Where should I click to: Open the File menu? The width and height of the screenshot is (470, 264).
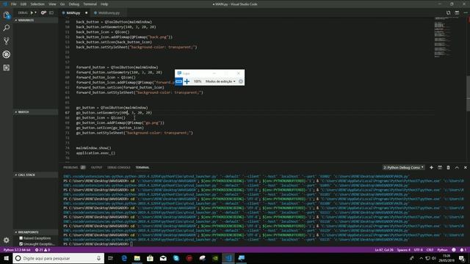click(14, 4)
